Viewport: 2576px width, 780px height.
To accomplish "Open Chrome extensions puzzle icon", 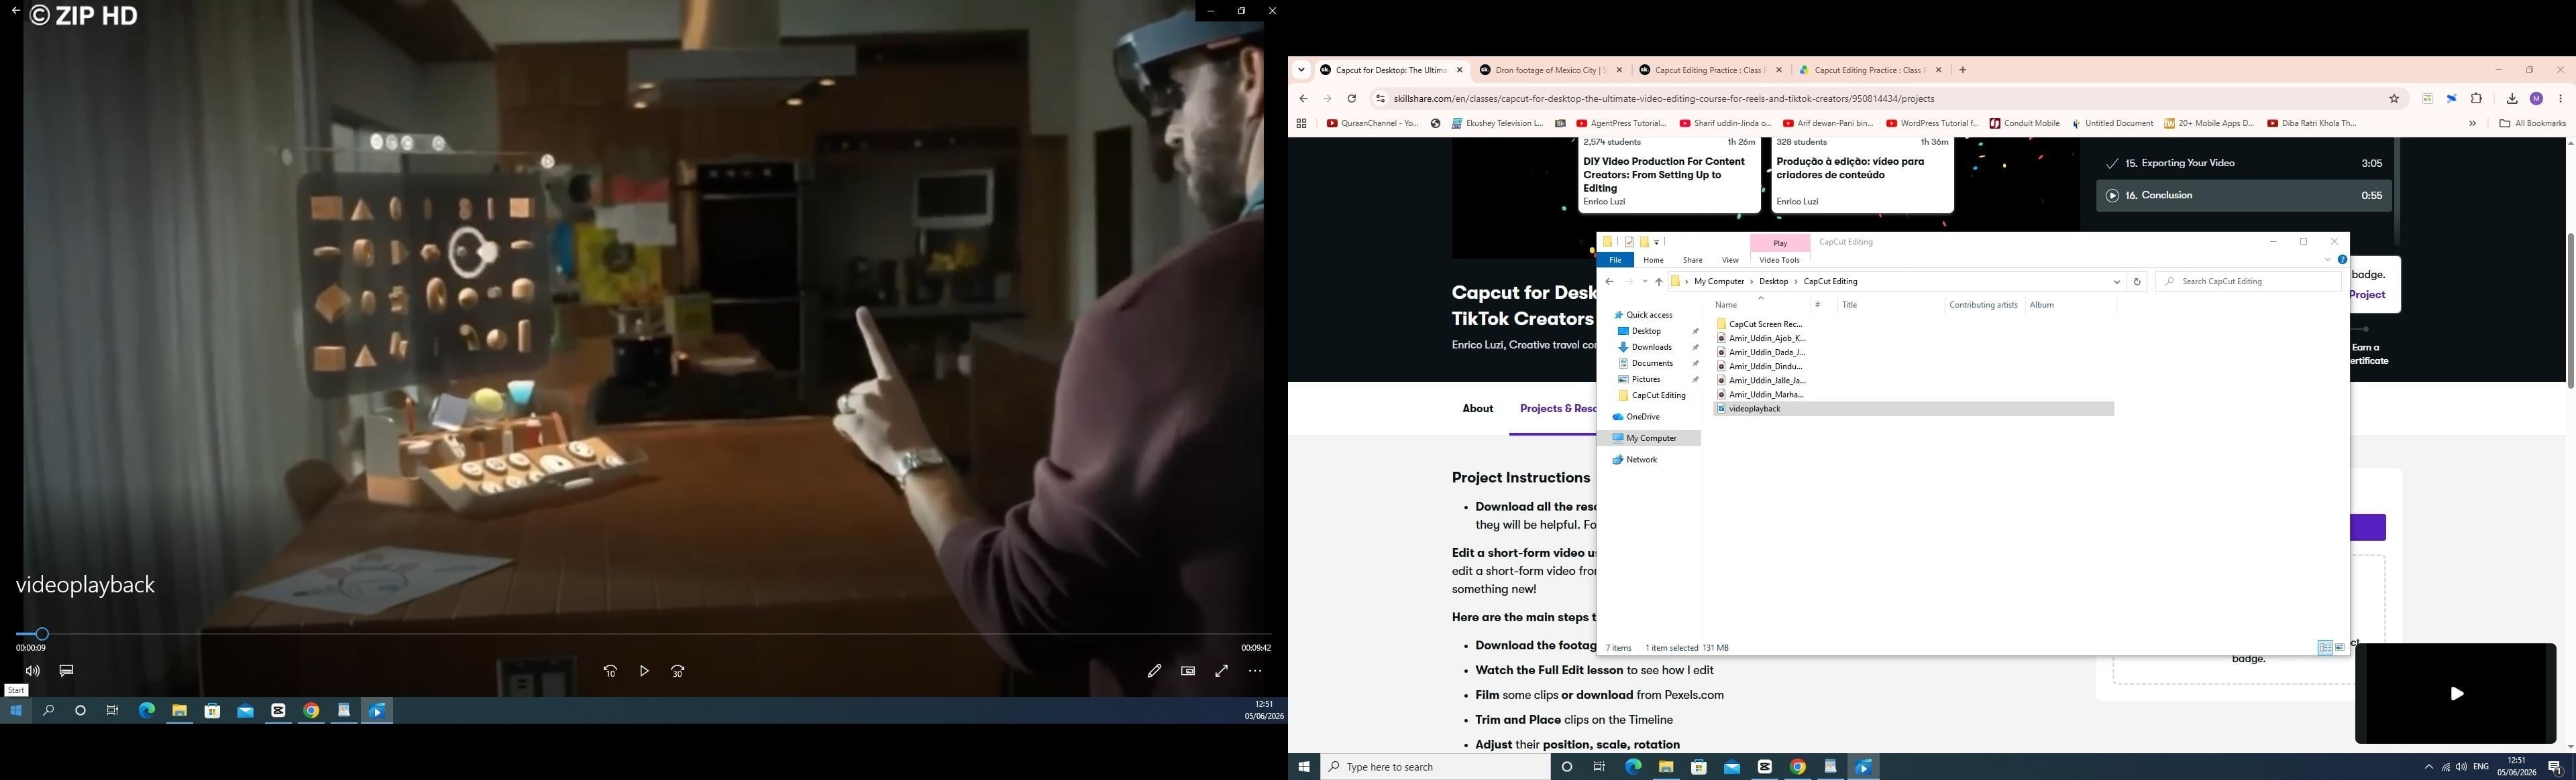I will click(x=2476, y=99).
